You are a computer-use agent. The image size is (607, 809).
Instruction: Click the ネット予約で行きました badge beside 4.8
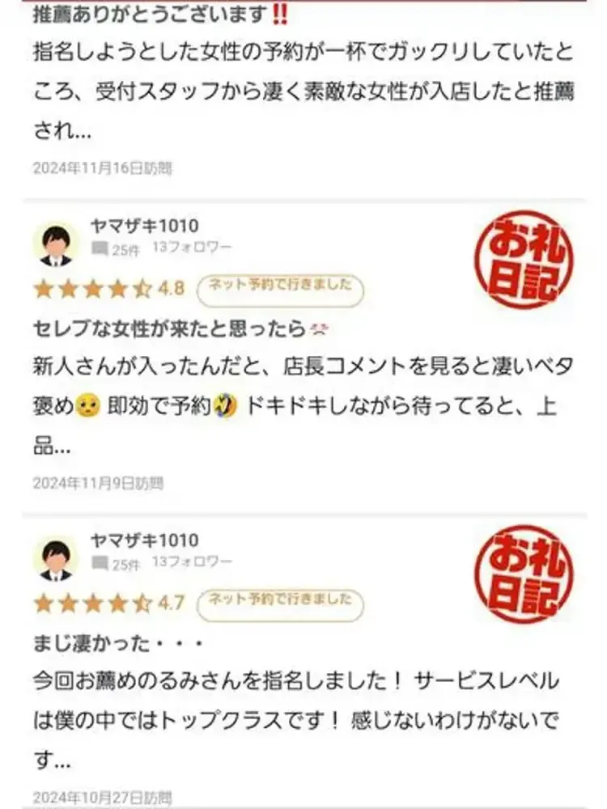280,290
